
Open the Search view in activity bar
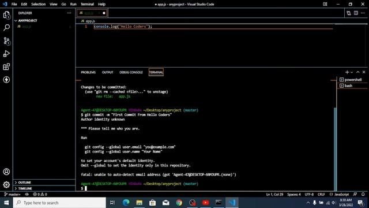coord(6,28)
